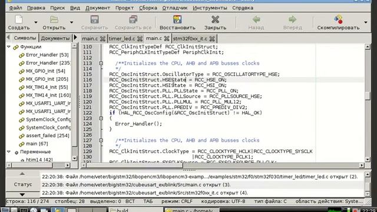377x212 pixels.
Task: Open the Сборка menu
Action: tap(148, 8)
